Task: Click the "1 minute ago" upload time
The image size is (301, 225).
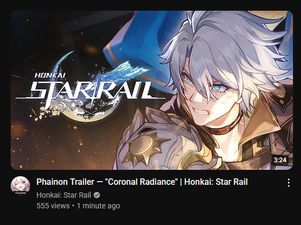Action: [98, 206]
